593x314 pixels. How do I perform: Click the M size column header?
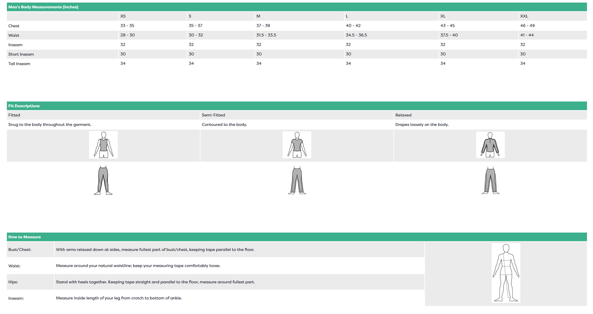click(x=258, y=16)
